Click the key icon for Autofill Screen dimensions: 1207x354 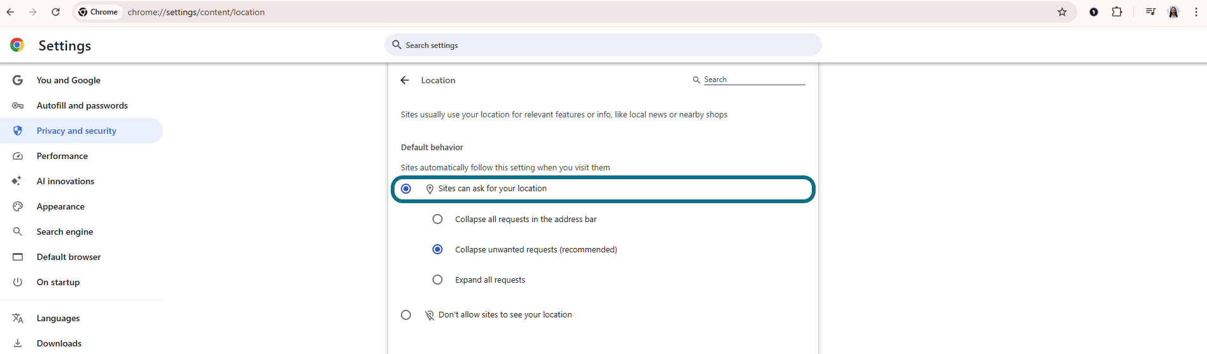tap(18, 105)
